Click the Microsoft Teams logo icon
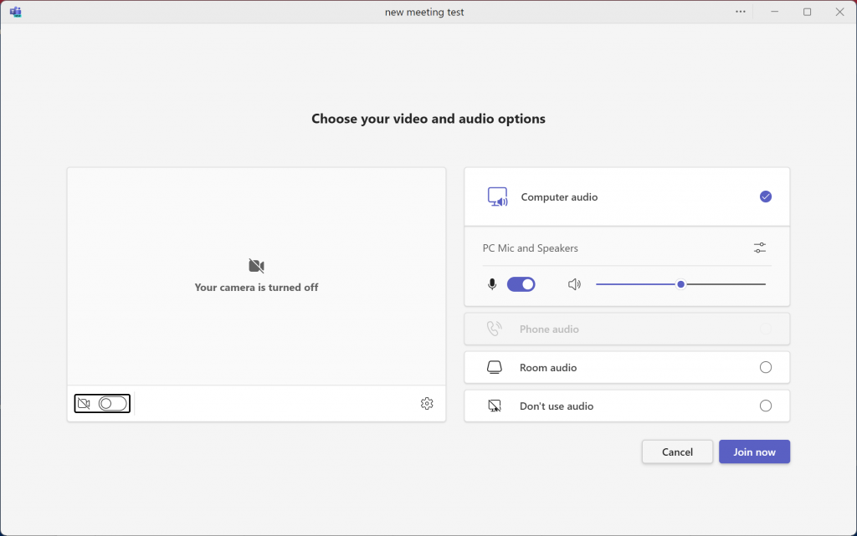The height and width of the screenshot is (536, 857). click(15, 12)
